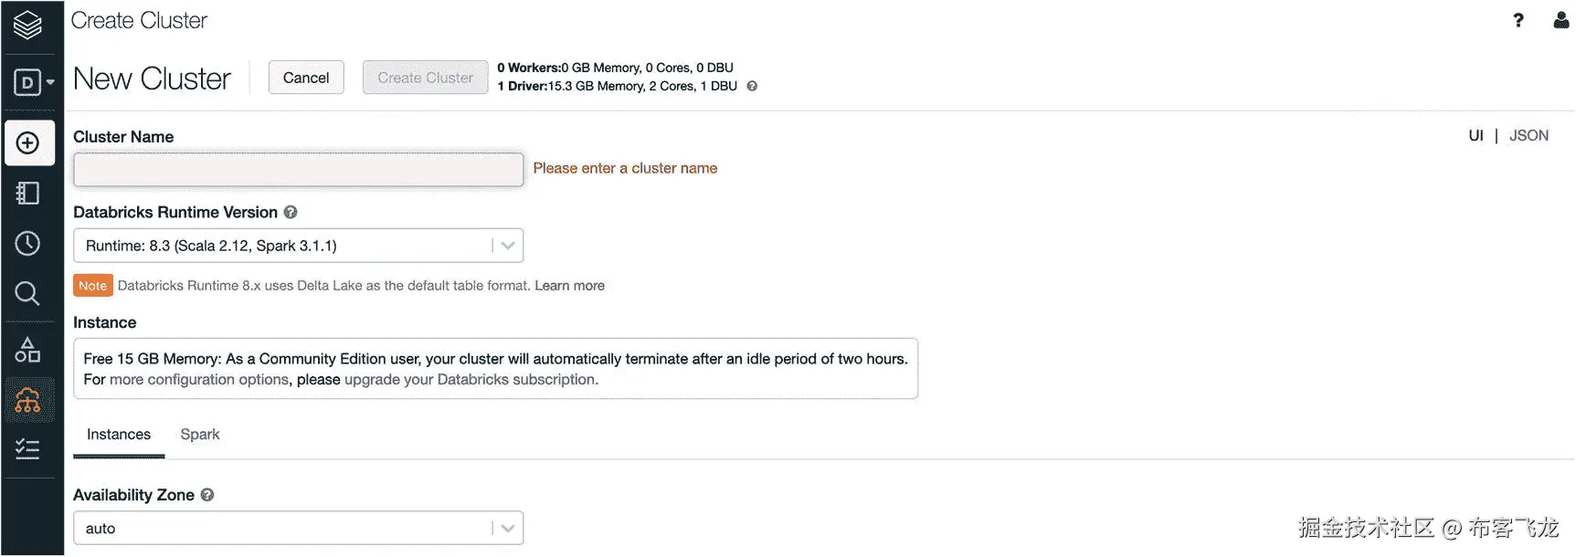Open the Data shapes icon in sidebar

point(28,350)
